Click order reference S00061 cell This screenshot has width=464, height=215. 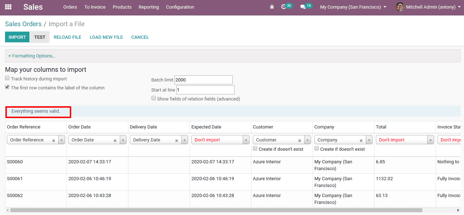(x=15, y=179)
